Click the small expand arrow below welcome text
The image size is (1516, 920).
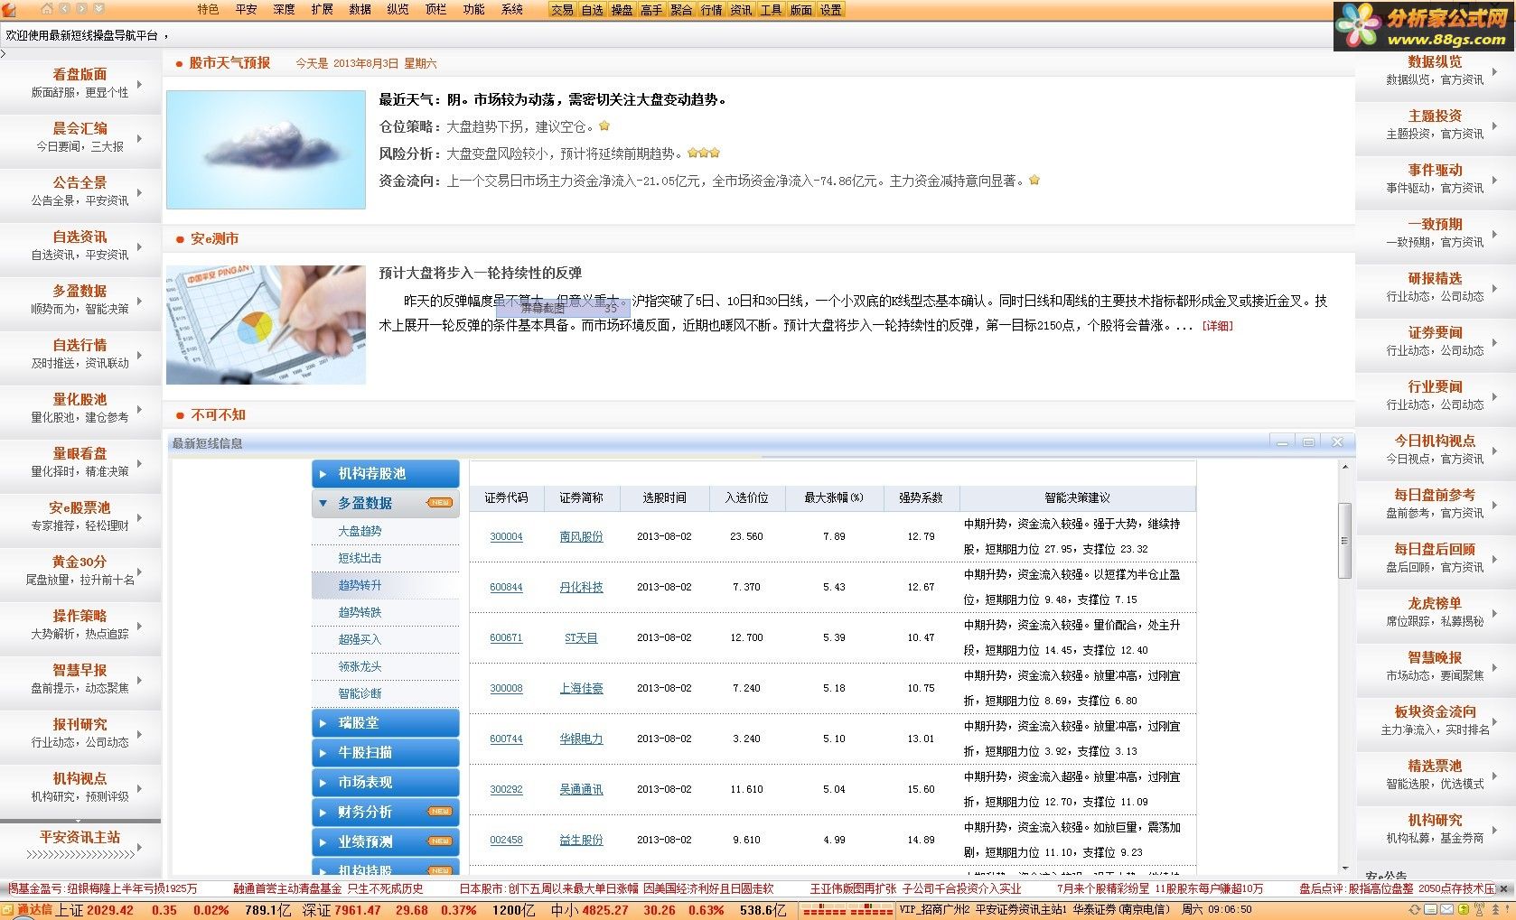[x=4, y=53]
